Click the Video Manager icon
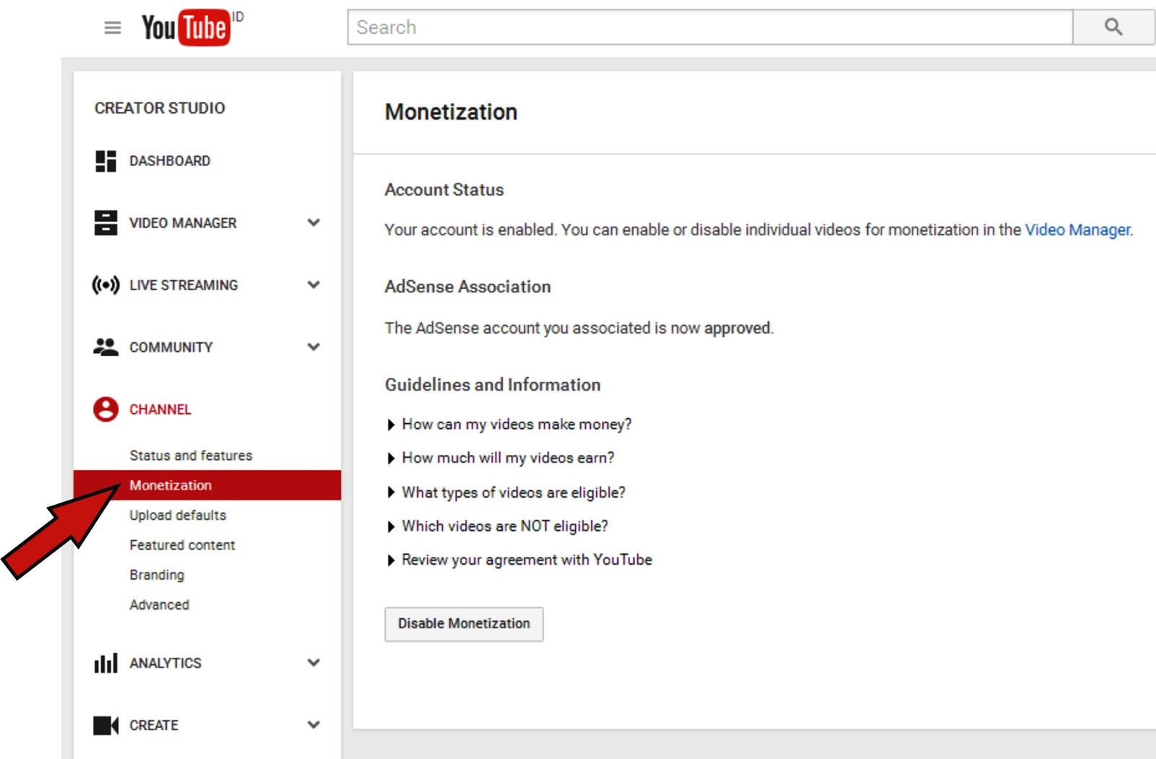This screenshot has height=759, width=1156. click(x=105, y=222)
